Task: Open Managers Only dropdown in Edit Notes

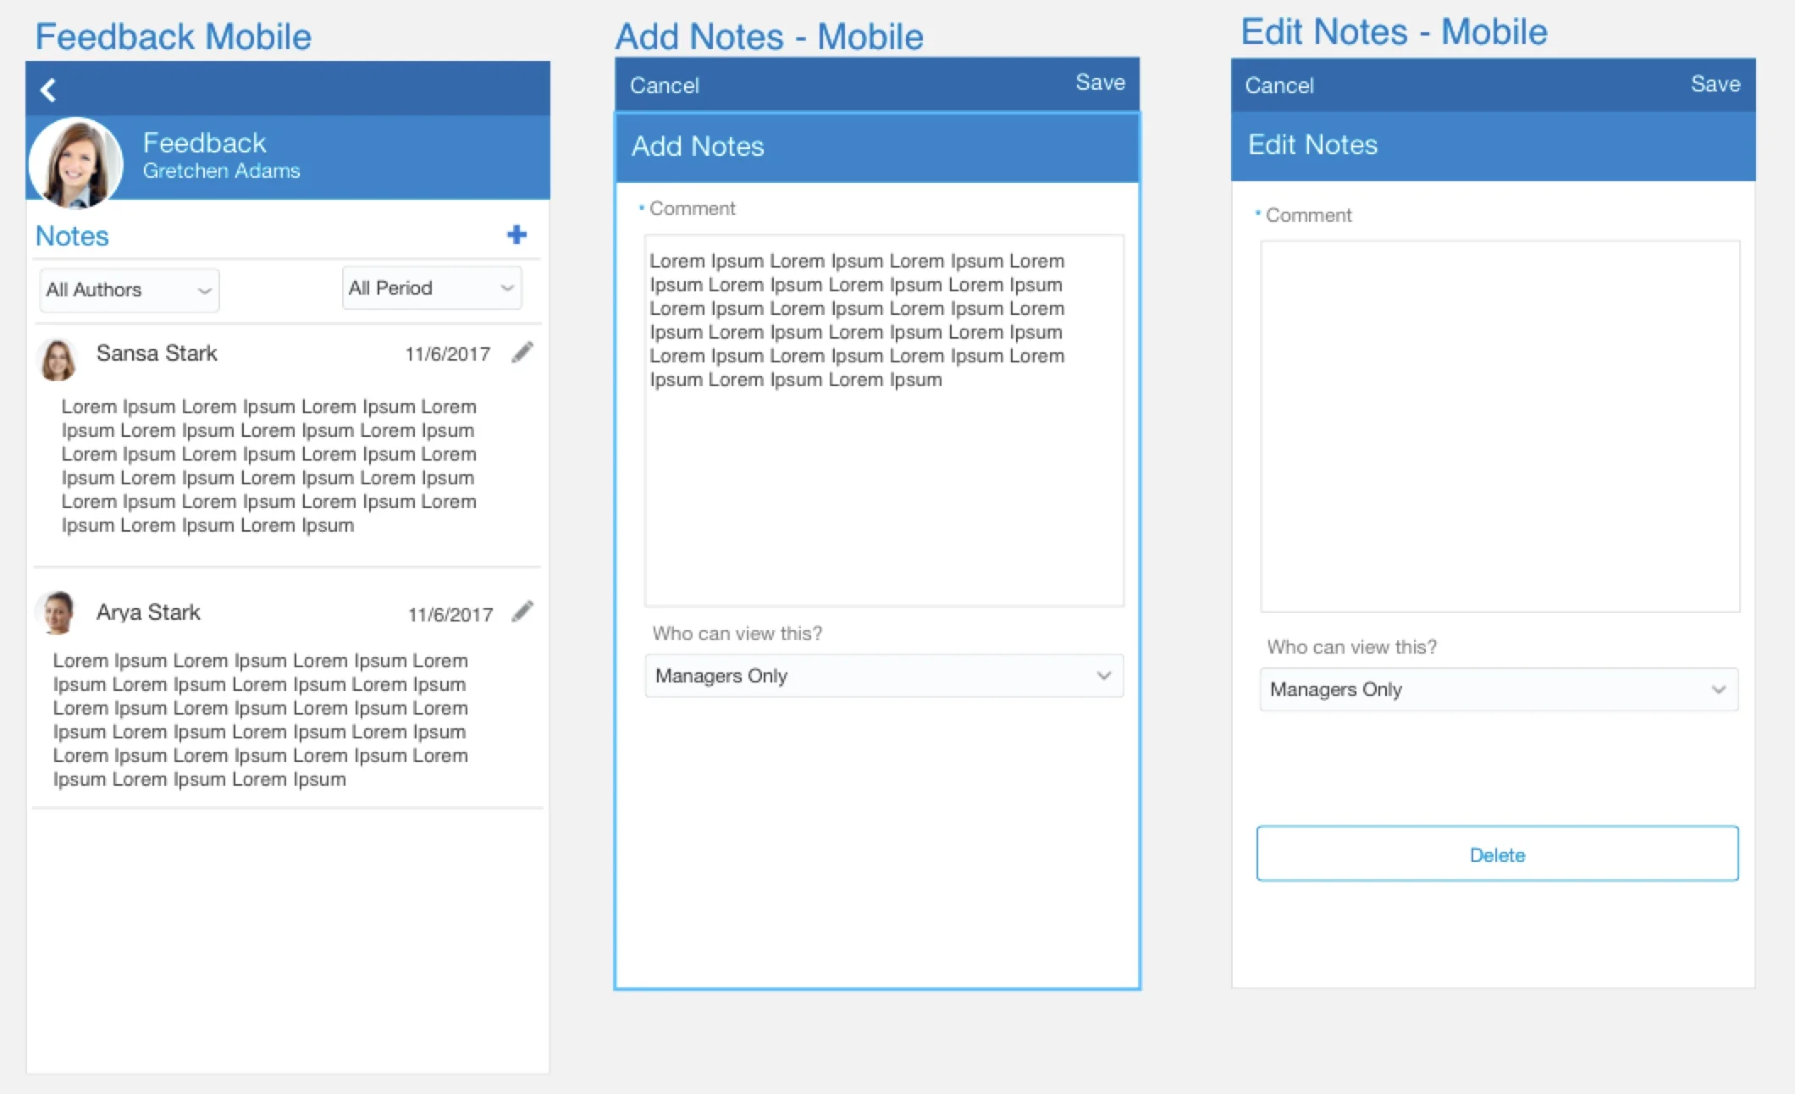Action: (x=1499, y=689)
